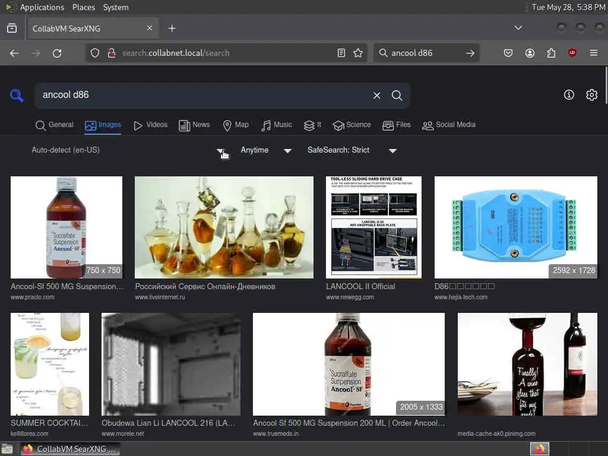This screenshot has width=608, height=456.
Task: Switch to the General search tab
Action: point(54,125)
